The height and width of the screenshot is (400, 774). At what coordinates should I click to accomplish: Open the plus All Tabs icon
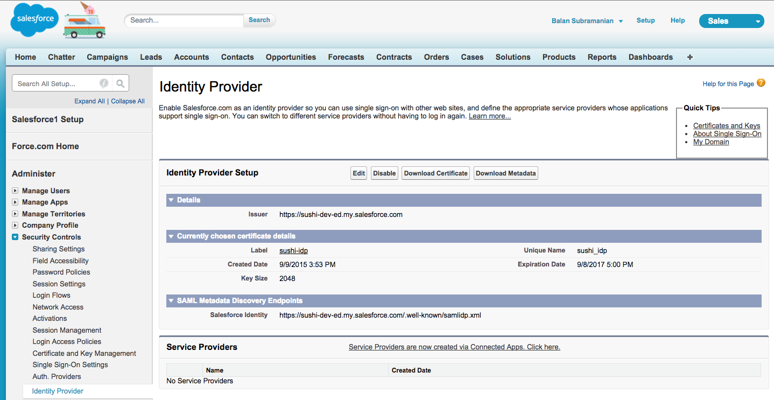point(689,57)
